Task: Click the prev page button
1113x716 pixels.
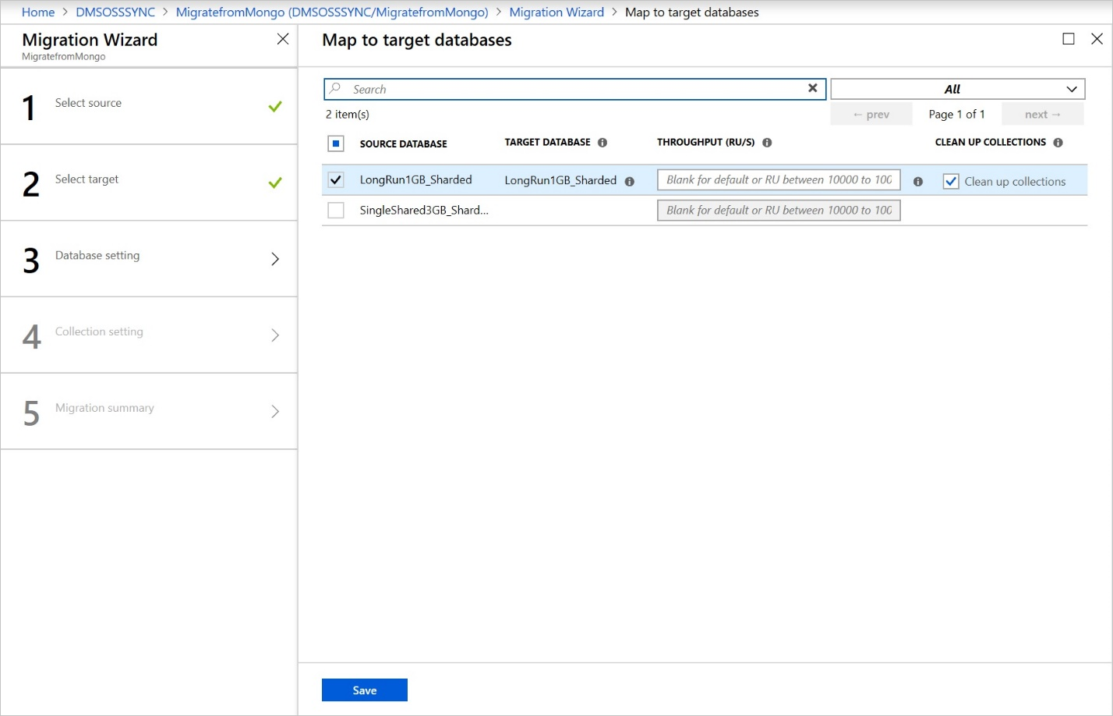Action: 871,114
